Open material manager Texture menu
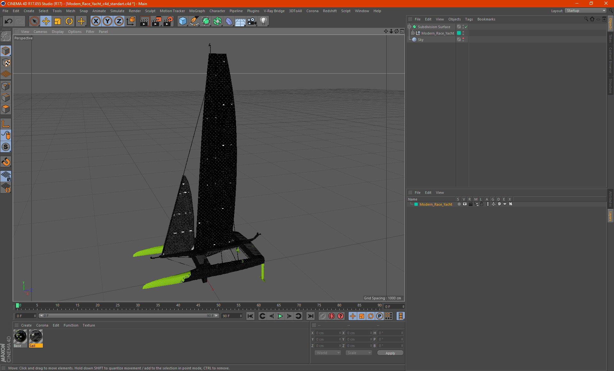Image resolution: width=614 pixels, height=371 pixels. click(89, 325)
